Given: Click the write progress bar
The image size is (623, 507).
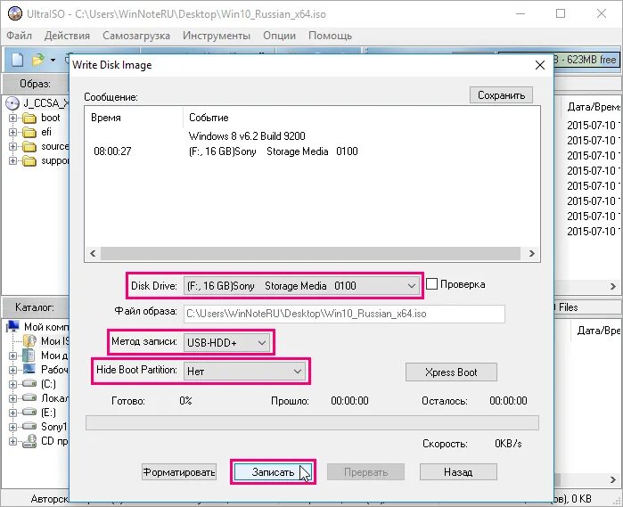Looking at the screenshot, I should coord(312,422).
